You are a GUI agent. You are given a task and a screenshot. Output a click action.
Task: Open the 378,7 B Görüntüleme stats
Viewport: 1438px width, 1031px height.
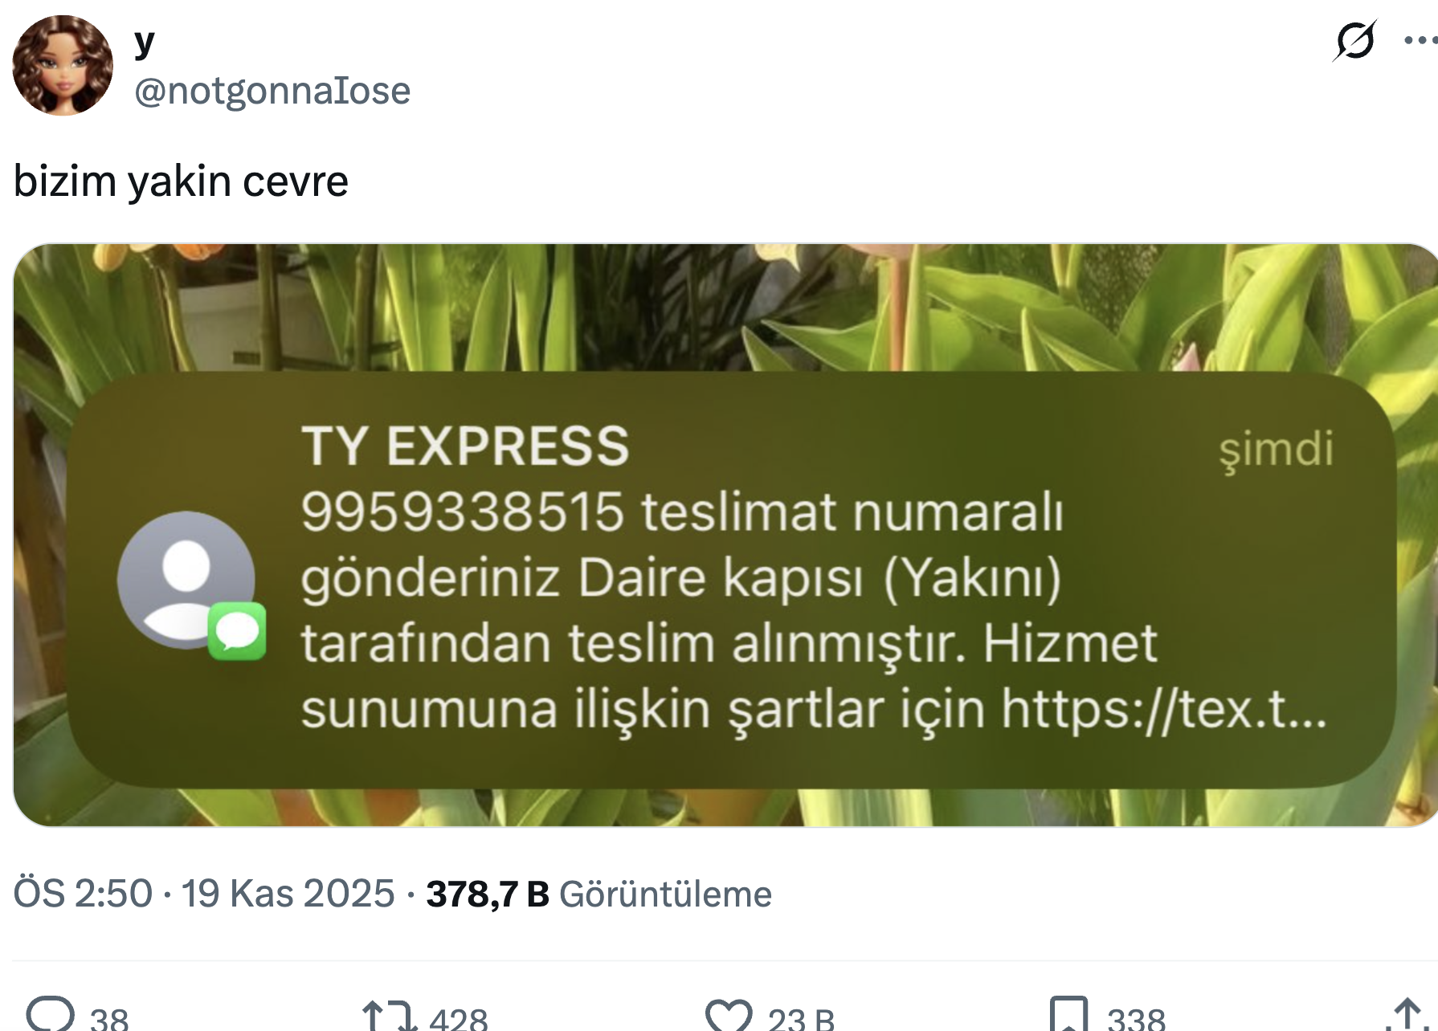click(x=598, y=894)
